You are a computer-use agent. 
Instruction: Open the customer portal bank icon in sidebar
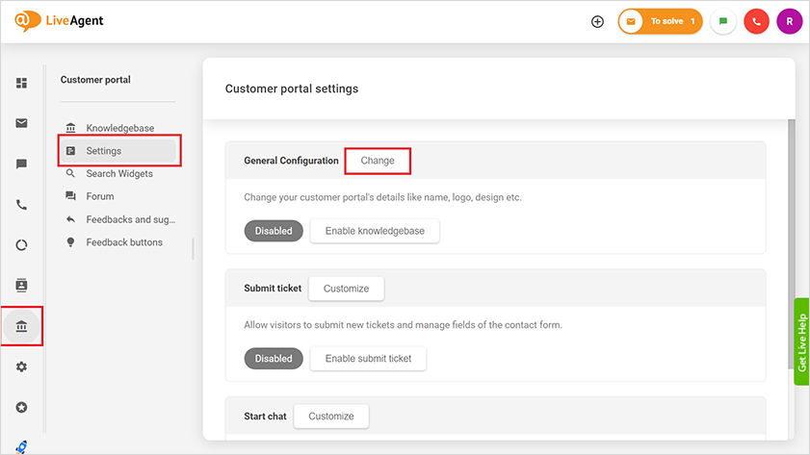[21, 326]
